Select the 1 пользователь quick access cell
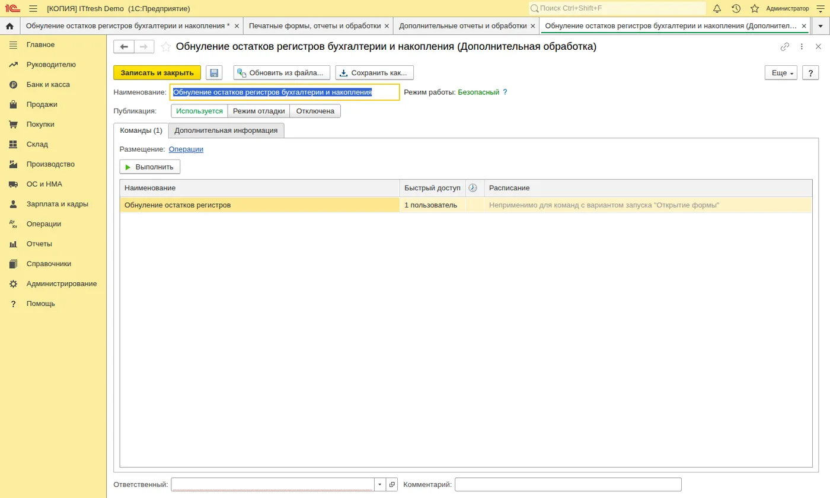The width and height of the screenshot is (830, 498). coord(433,205)
